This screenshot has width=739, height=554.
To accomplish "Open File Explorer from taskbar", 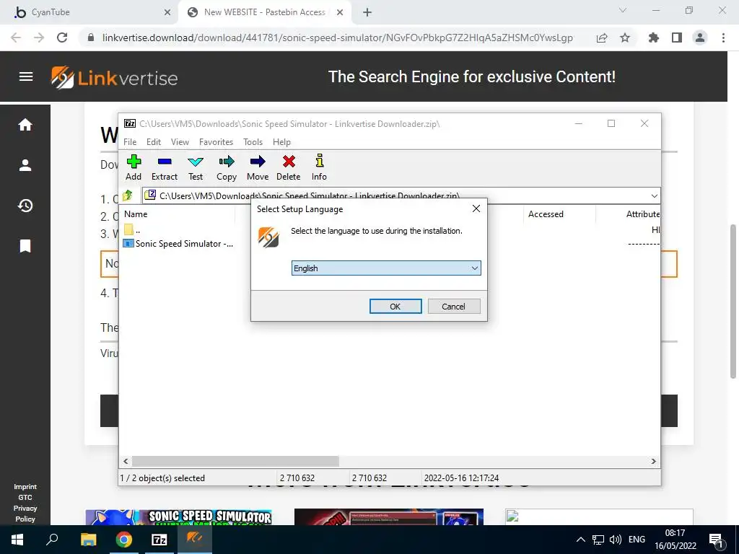I will point(88,540).
